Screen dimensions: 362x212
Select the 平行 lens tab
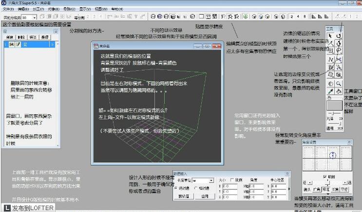click(x=344, y=190)
